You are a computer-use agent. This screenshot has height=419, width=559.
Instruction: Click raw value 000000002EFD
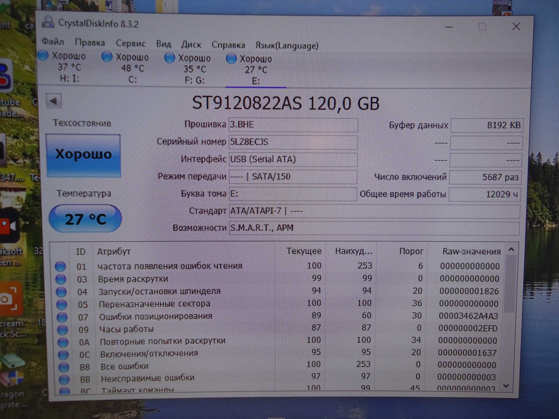[x=468, y=328]
